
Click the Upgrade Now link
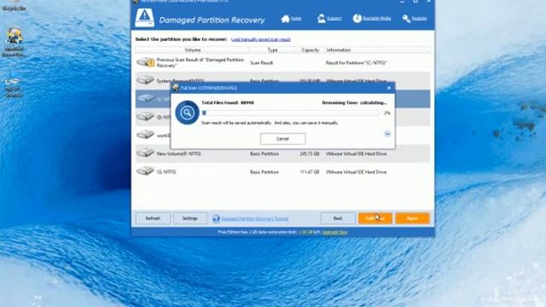[x=334, y=232]
